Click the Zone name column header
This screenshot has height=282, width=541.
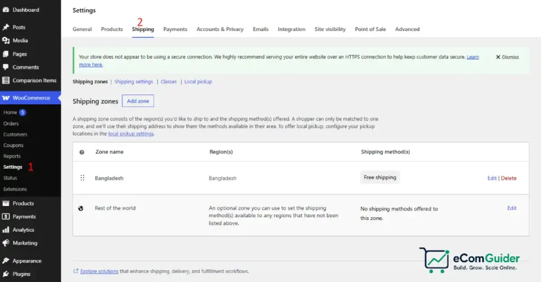click(x=109, y=152)
